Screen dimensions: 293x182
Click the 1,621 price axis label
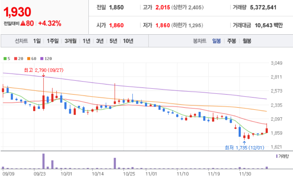click(276, 147)
